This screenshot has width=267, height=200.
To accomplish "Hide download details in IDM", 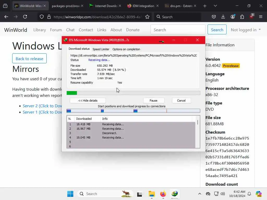I will 88,101.
